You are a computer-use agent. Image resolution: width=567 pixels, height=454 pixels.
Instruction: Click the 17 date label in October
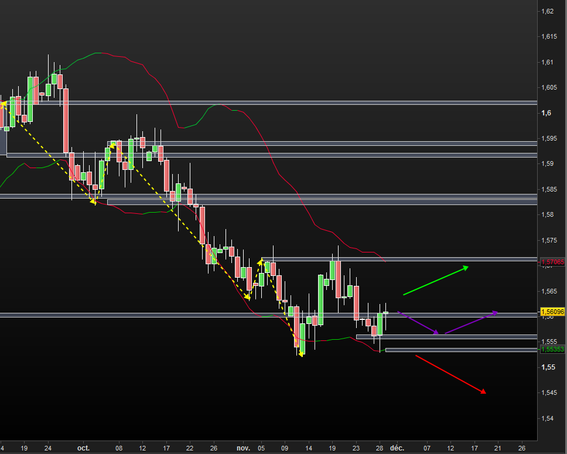click(x=166, y=448)
